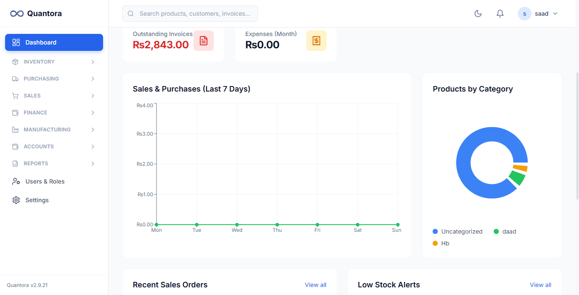Click the Sales shopping cart icon
Viewport: 579px width, 295px height.
coord(15,96)
